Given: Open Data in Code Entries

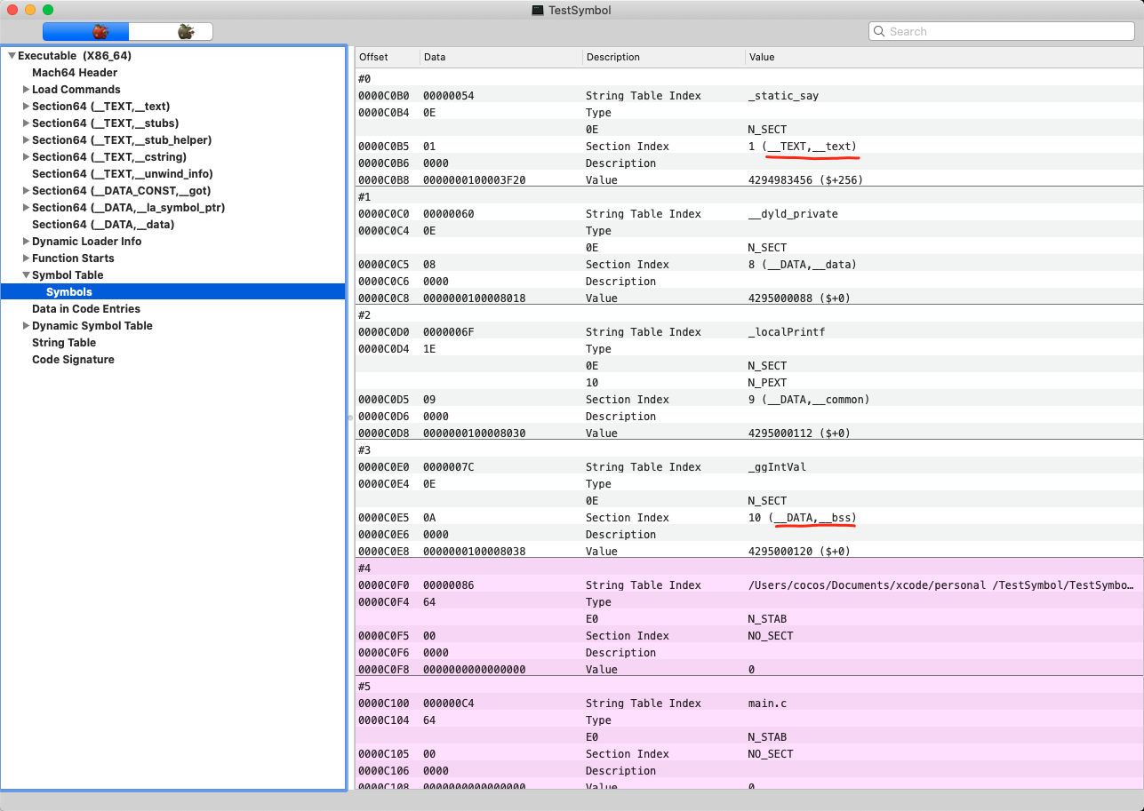Looking at the screenshot, I should coord(86,309).
